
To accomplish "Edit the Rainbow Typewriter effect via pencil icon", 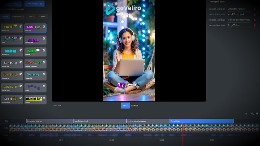I will [x=44, y=62].
